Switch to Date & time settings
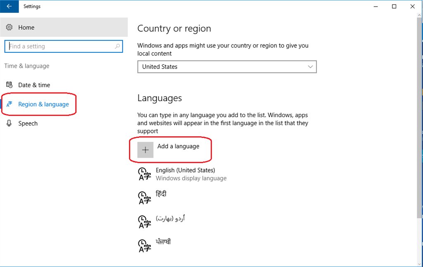 (x=32, y=85)
